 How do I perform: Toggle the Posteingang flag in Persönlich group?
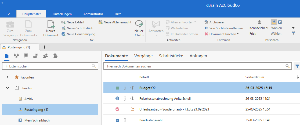pyautogui.click(x=274, y=22)
